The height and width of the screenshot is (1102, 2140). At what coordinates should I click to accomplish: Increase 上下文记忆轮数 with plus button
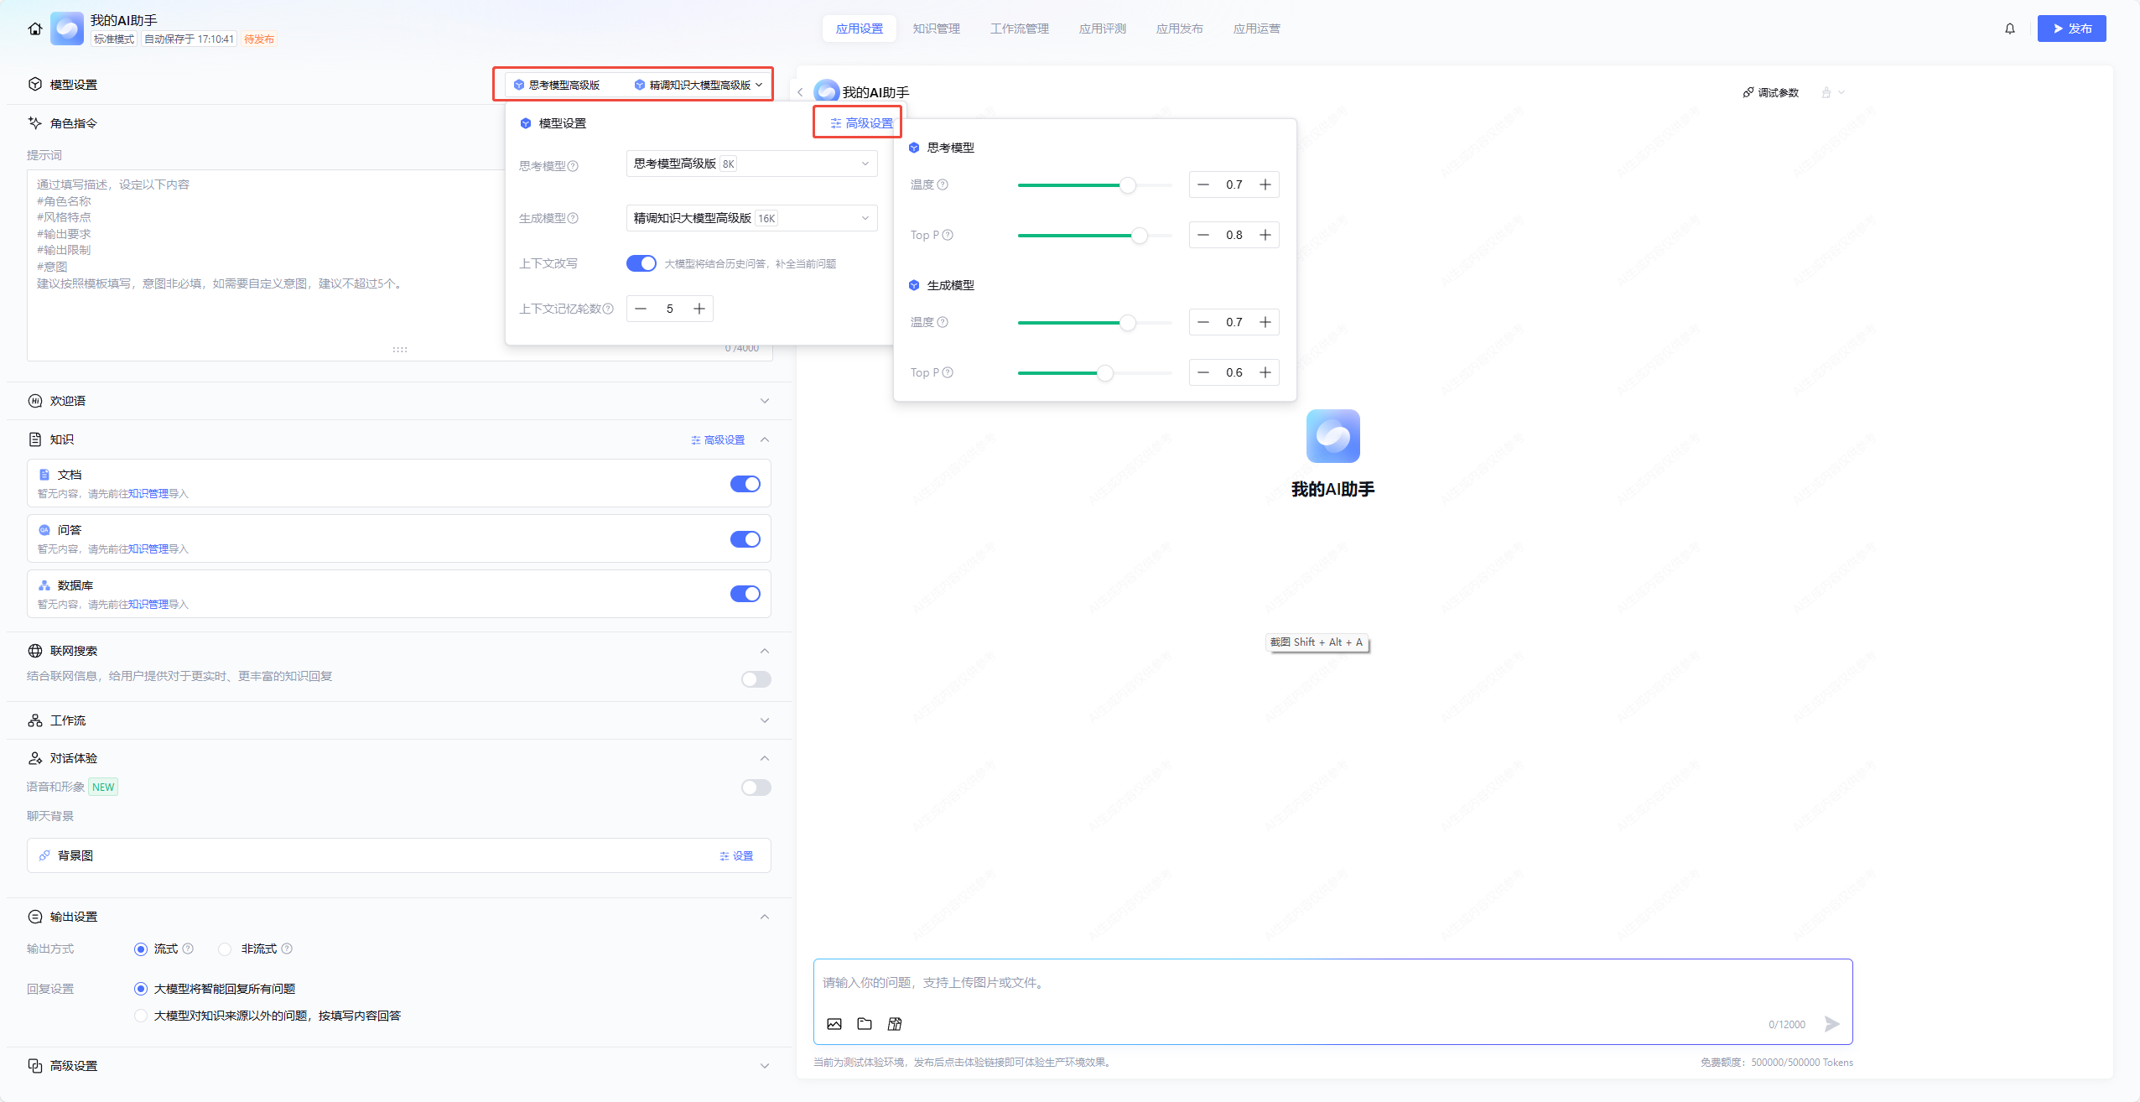pos(699,309)
